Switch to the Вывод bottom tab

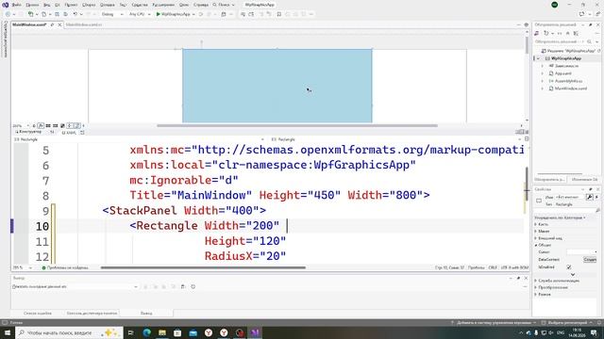point(146,314)
